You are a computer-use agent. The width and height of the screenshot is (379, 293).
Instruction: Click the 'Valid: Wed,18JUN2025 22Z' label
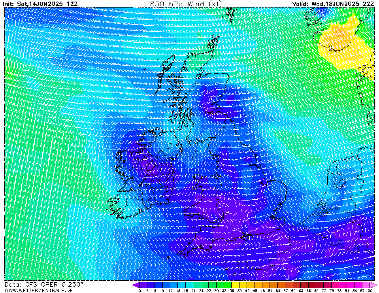333,4
